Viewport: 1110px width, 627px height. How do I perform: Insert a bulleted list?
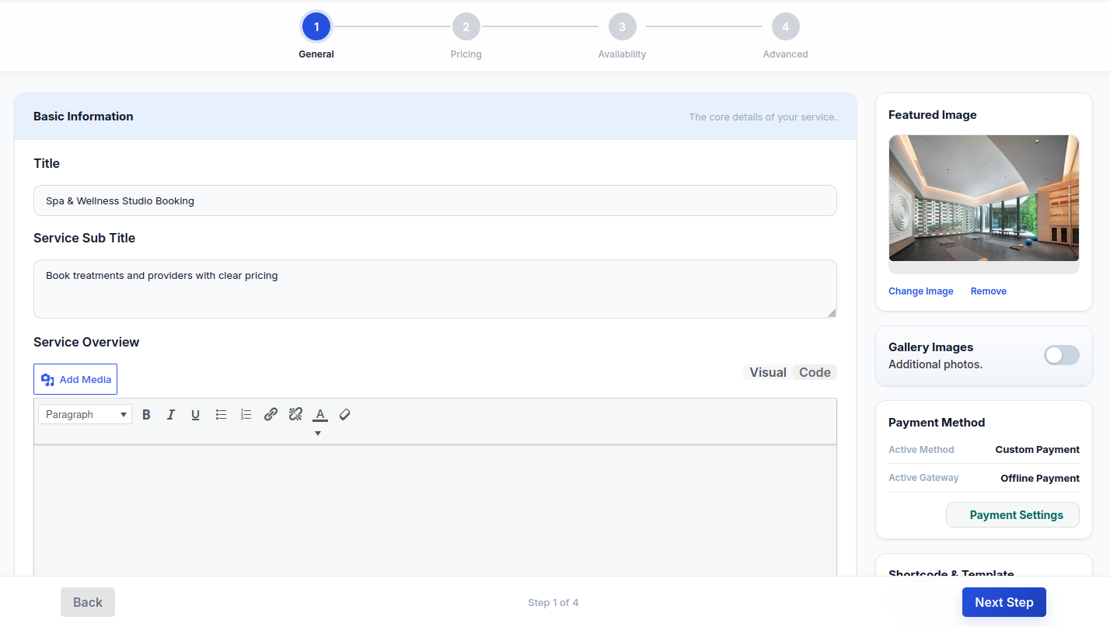(x=221, y=415)
